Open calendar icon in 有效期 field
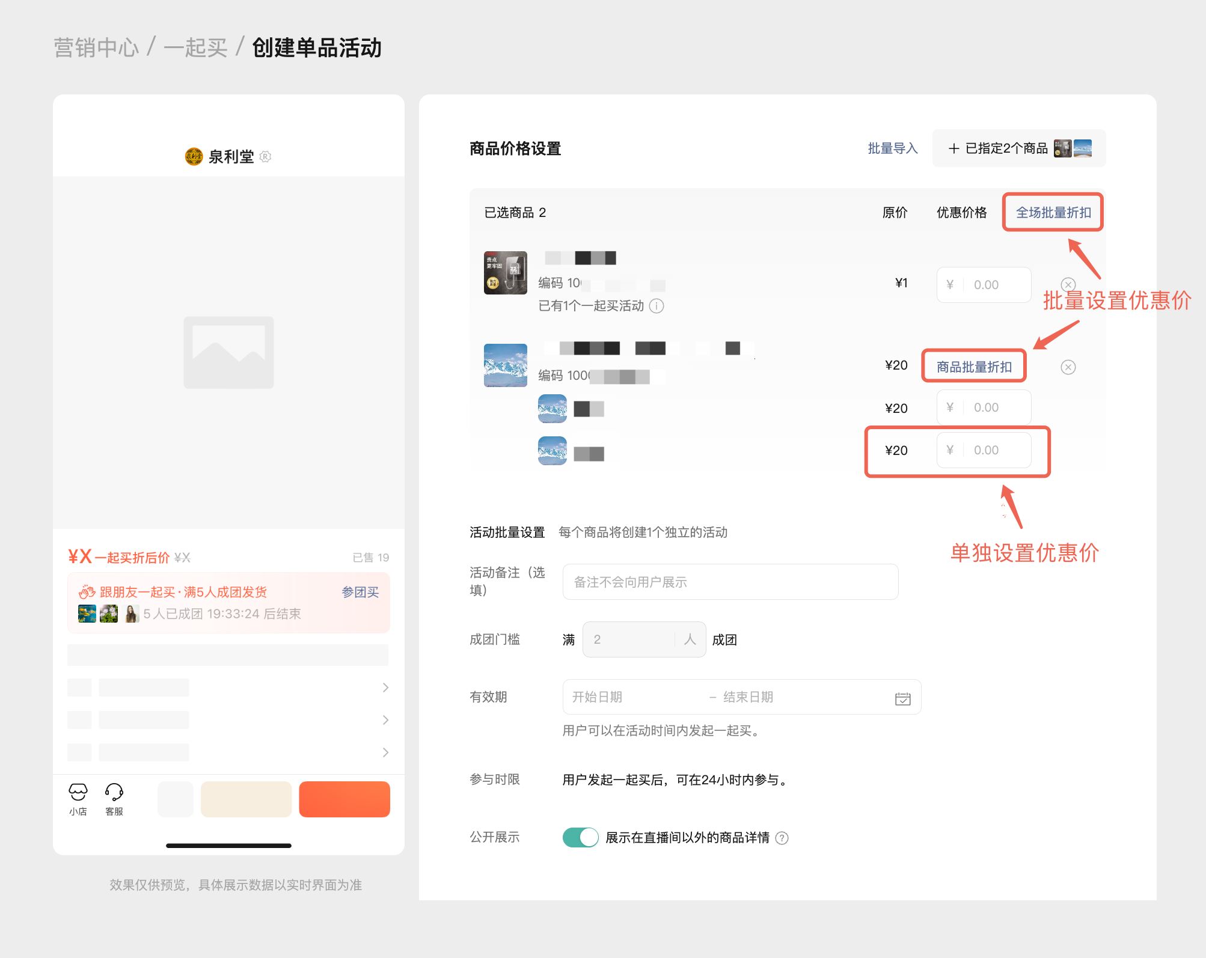The height and width of the screenshot is (958, 1206). [902, 698]
